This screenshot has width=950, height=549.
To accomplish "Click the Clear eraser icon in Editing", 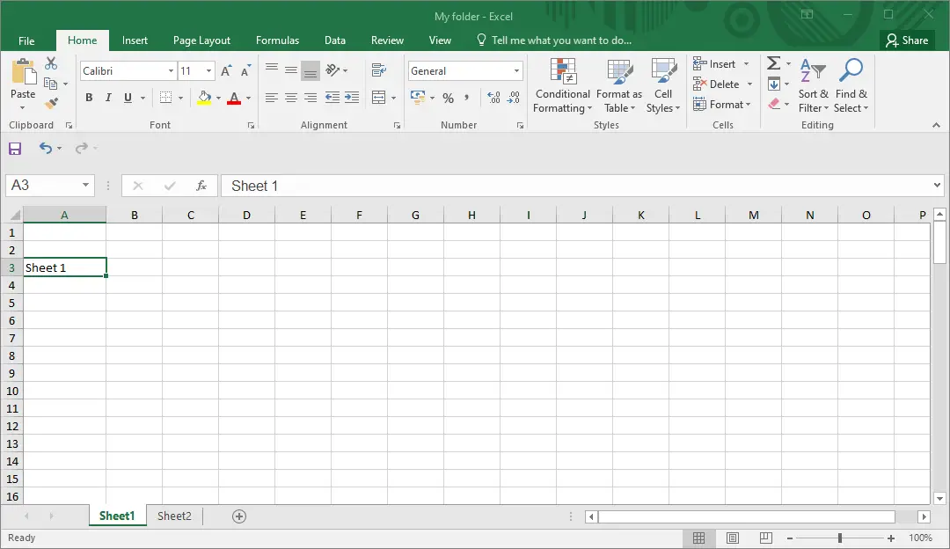I will point(774,104).
